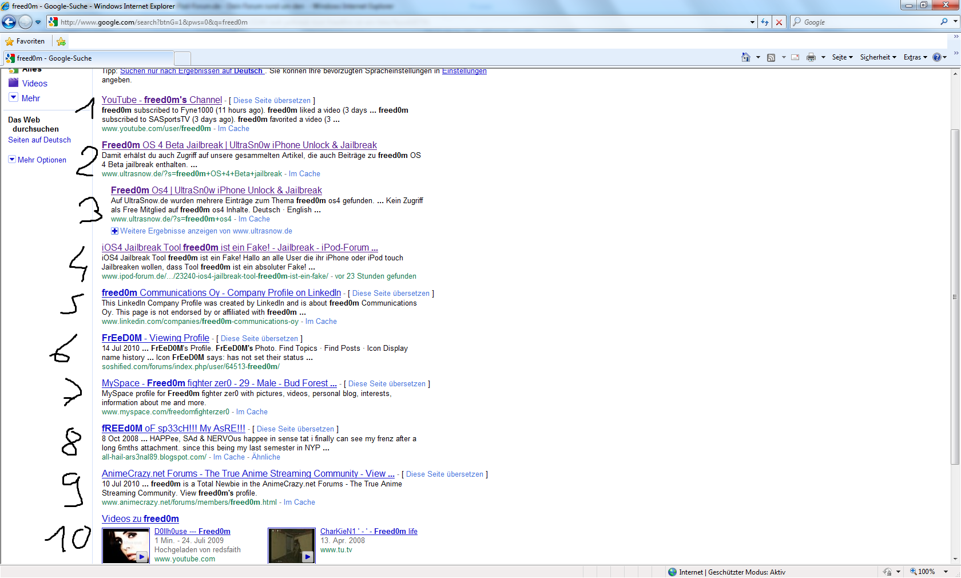Viewport: 961px width, 578px height.
Task: Click the blue Help question mark icon
Action: [936, 57]
